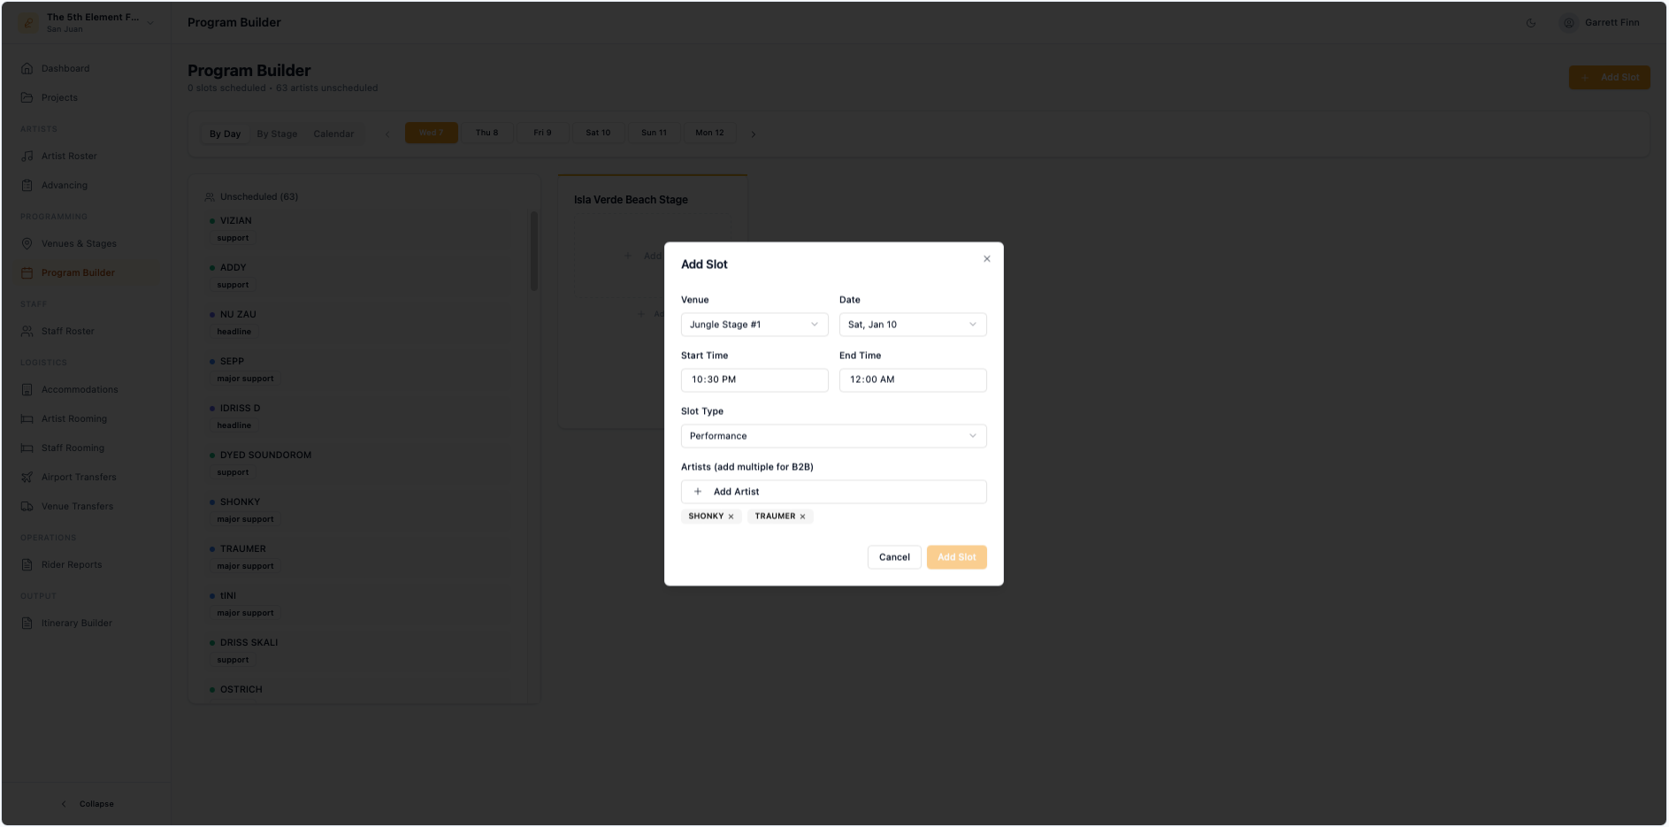The width and height of the screenshot is (1669, 827).
Task: Click the unscheduled artists list scrollbar
Action: click(534, 252)
